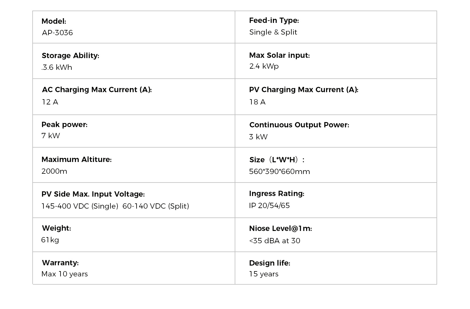This screenshot has height=309, width=470.
Task: Click the Storage Ability label
Action: 70,56
